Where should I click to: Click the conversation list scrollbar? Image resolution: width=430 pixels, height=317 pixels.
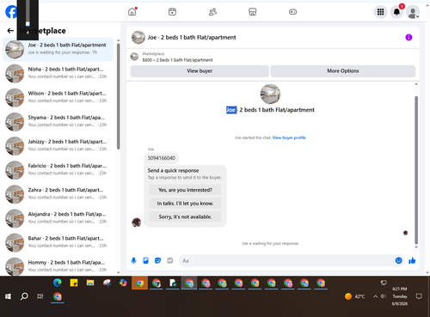point(119,96)
